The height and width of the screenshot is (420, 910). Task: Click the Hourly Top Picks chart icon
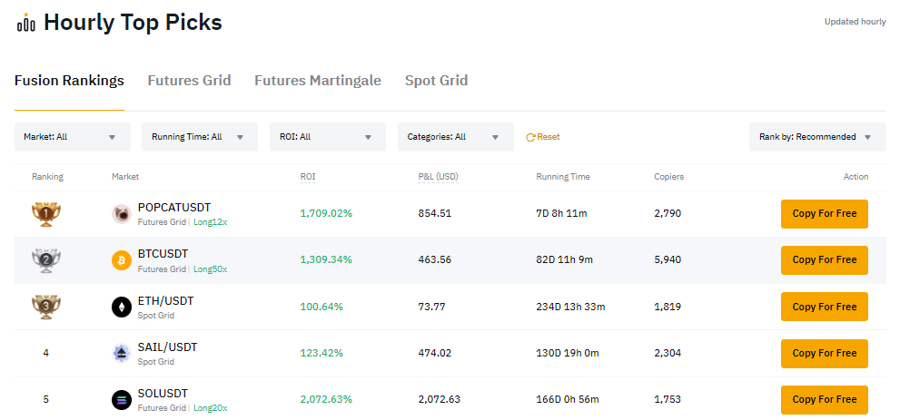(x=26, y=23)
